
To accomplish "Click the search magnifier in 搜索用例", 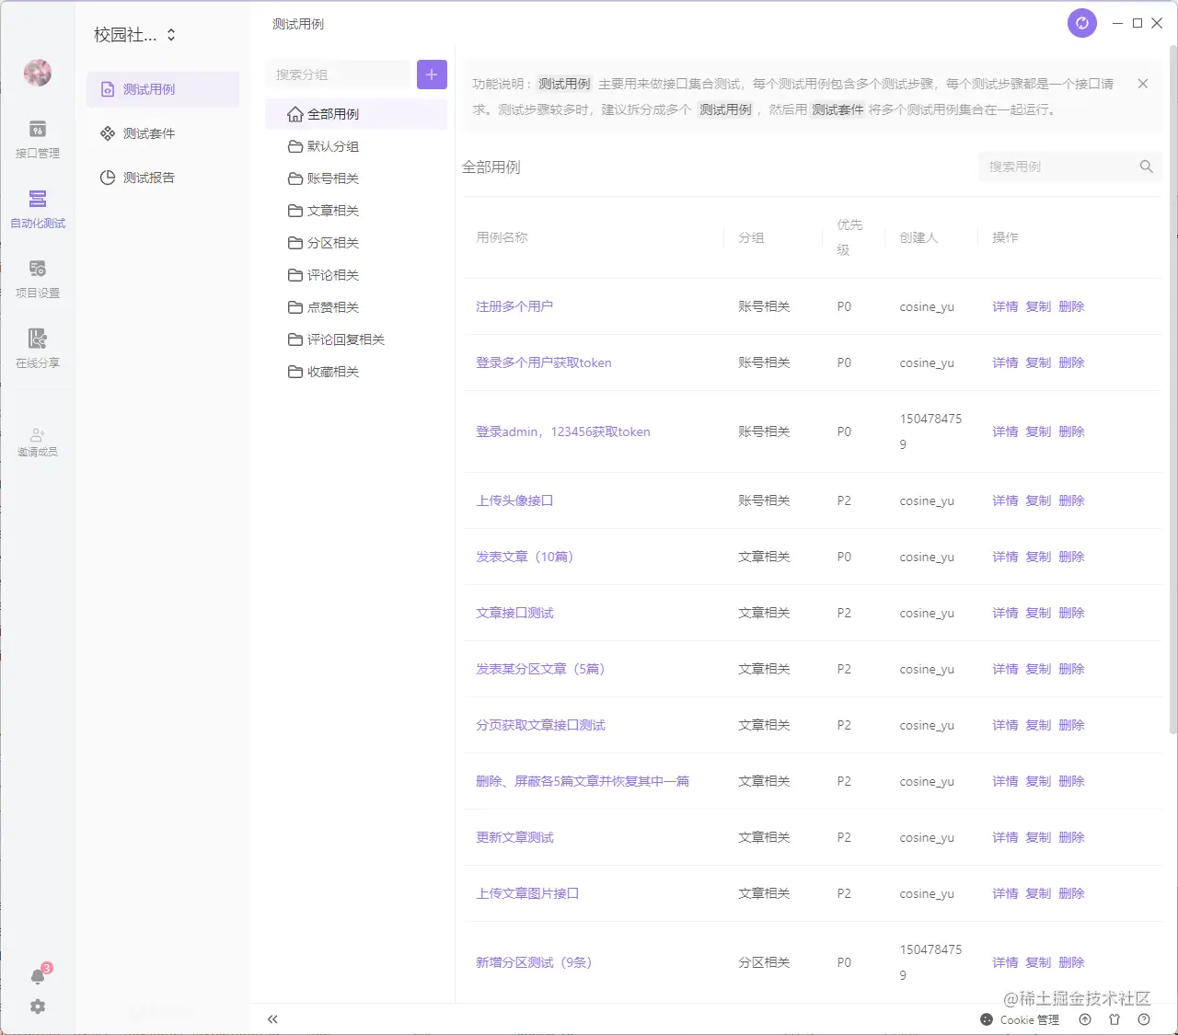I will pos(1147,167).
